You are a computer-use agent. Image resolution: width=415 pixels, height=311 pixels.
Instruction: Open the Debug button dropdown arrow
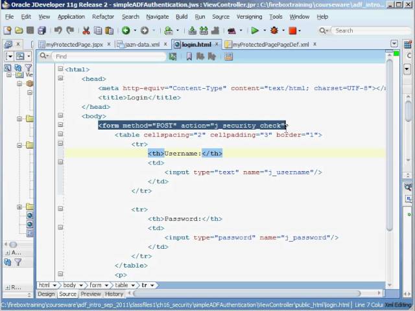pos(283,30)
